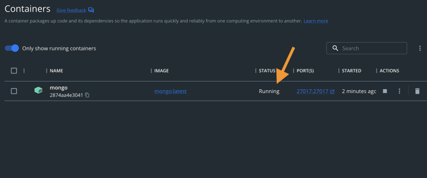Open kebab menu beside the search box
The height and width of the screenshot is (178, 427).
[420, 49]
